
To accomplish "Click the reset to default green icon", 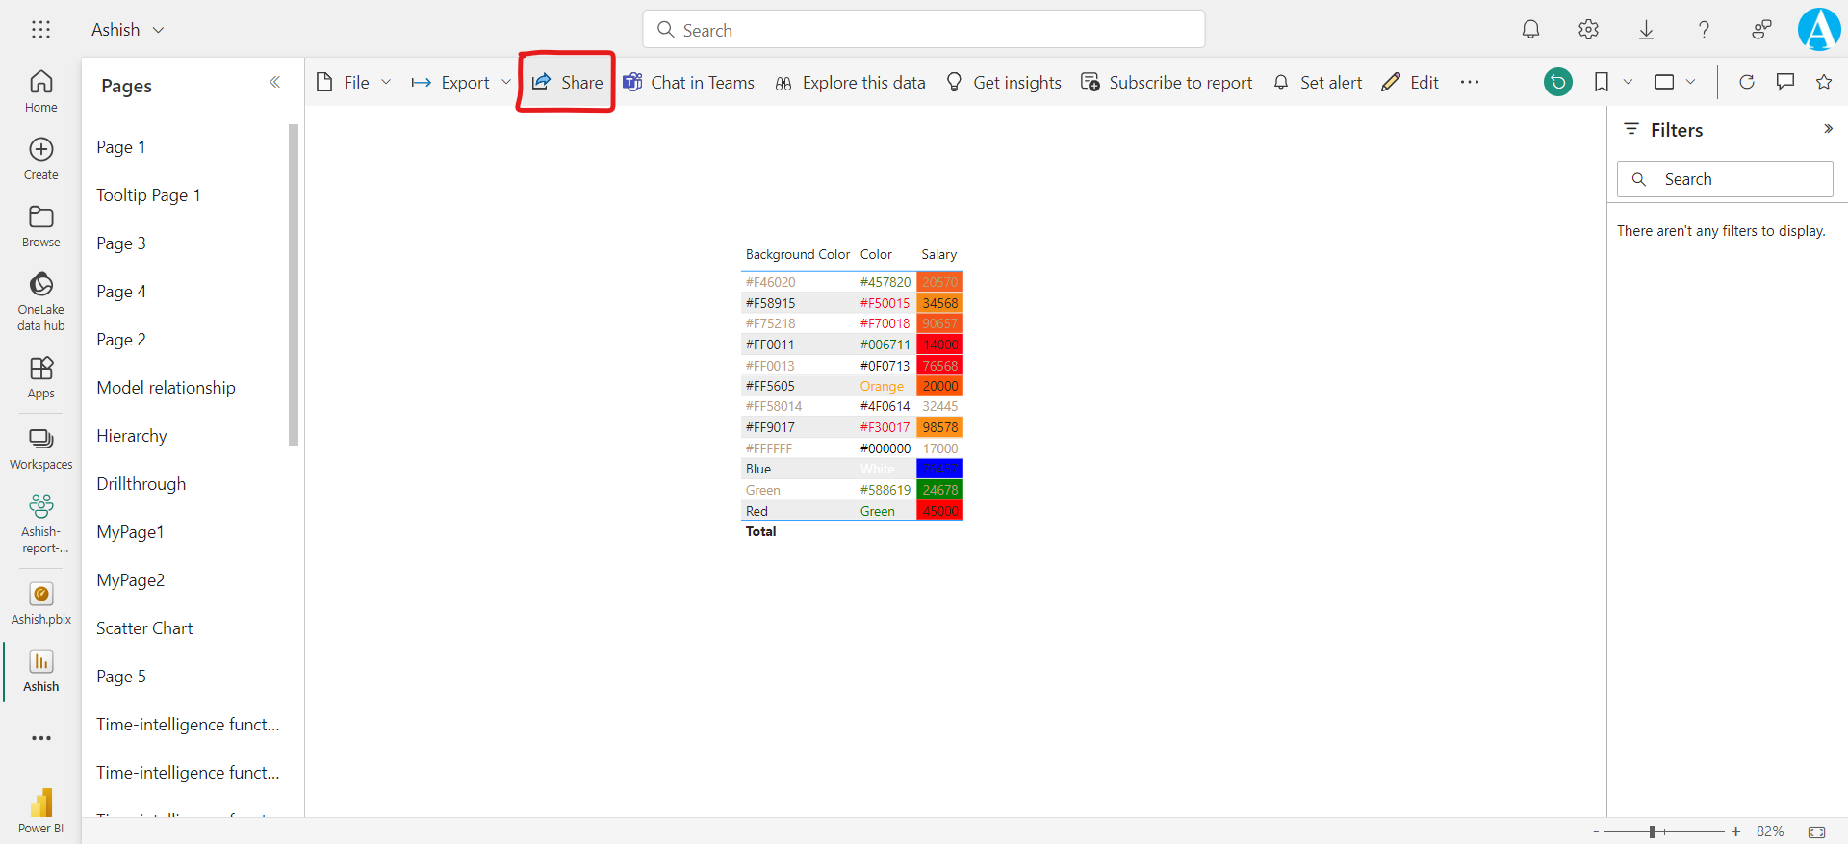I will [1557, 82].
